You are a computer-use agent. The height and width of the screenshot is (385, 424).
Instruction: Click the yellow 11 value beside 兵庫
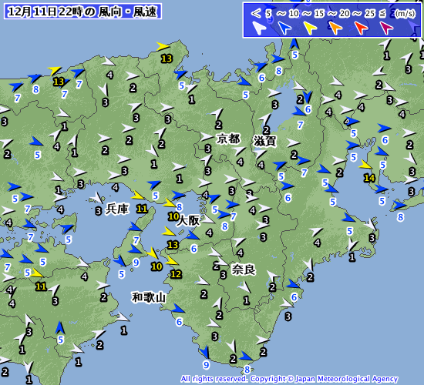coord(142,209)
